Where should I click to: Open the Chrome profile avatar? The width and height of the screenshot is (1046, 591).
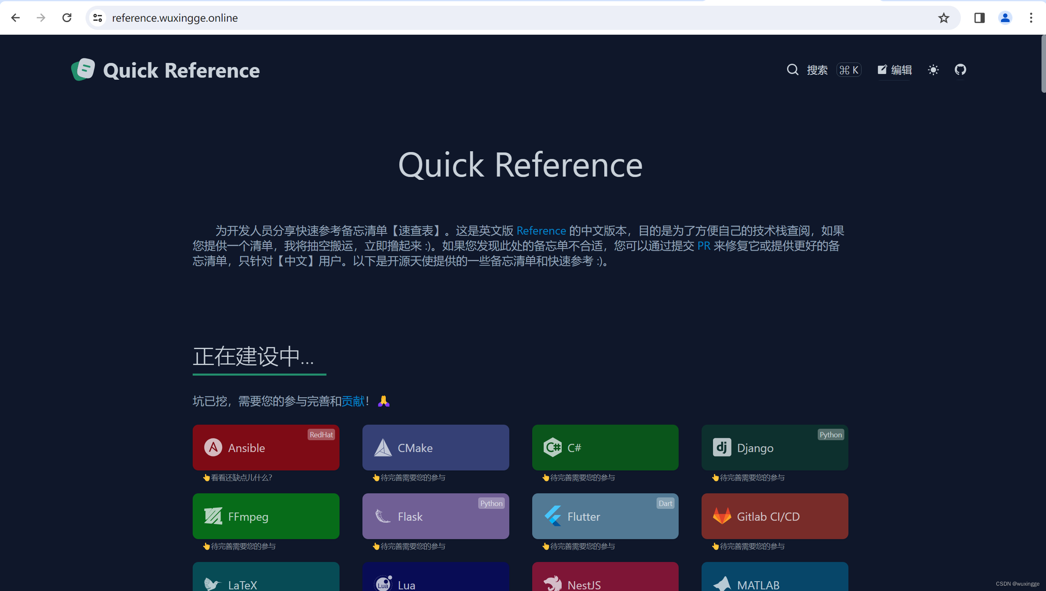[1005, 18]
